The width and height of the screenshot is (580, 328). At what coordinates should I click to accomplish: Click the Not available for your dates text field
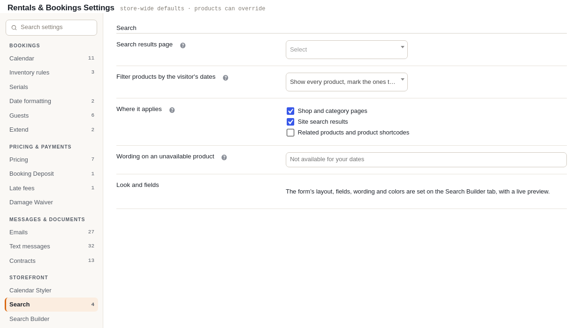[x=426, y=160]
